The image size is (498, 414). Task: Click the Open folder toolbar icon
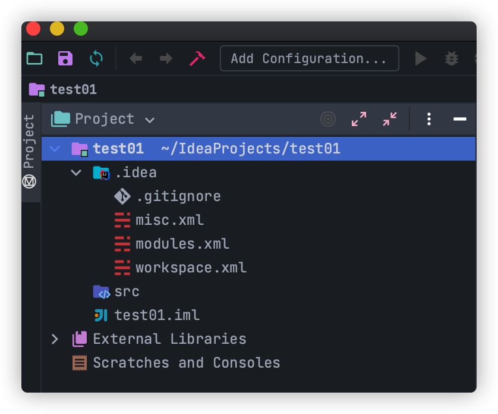click(34, 58)
